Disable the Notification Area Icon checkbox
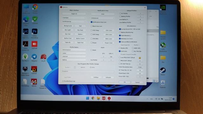Viewport: 203px width, 114px height. pos(92,22)
